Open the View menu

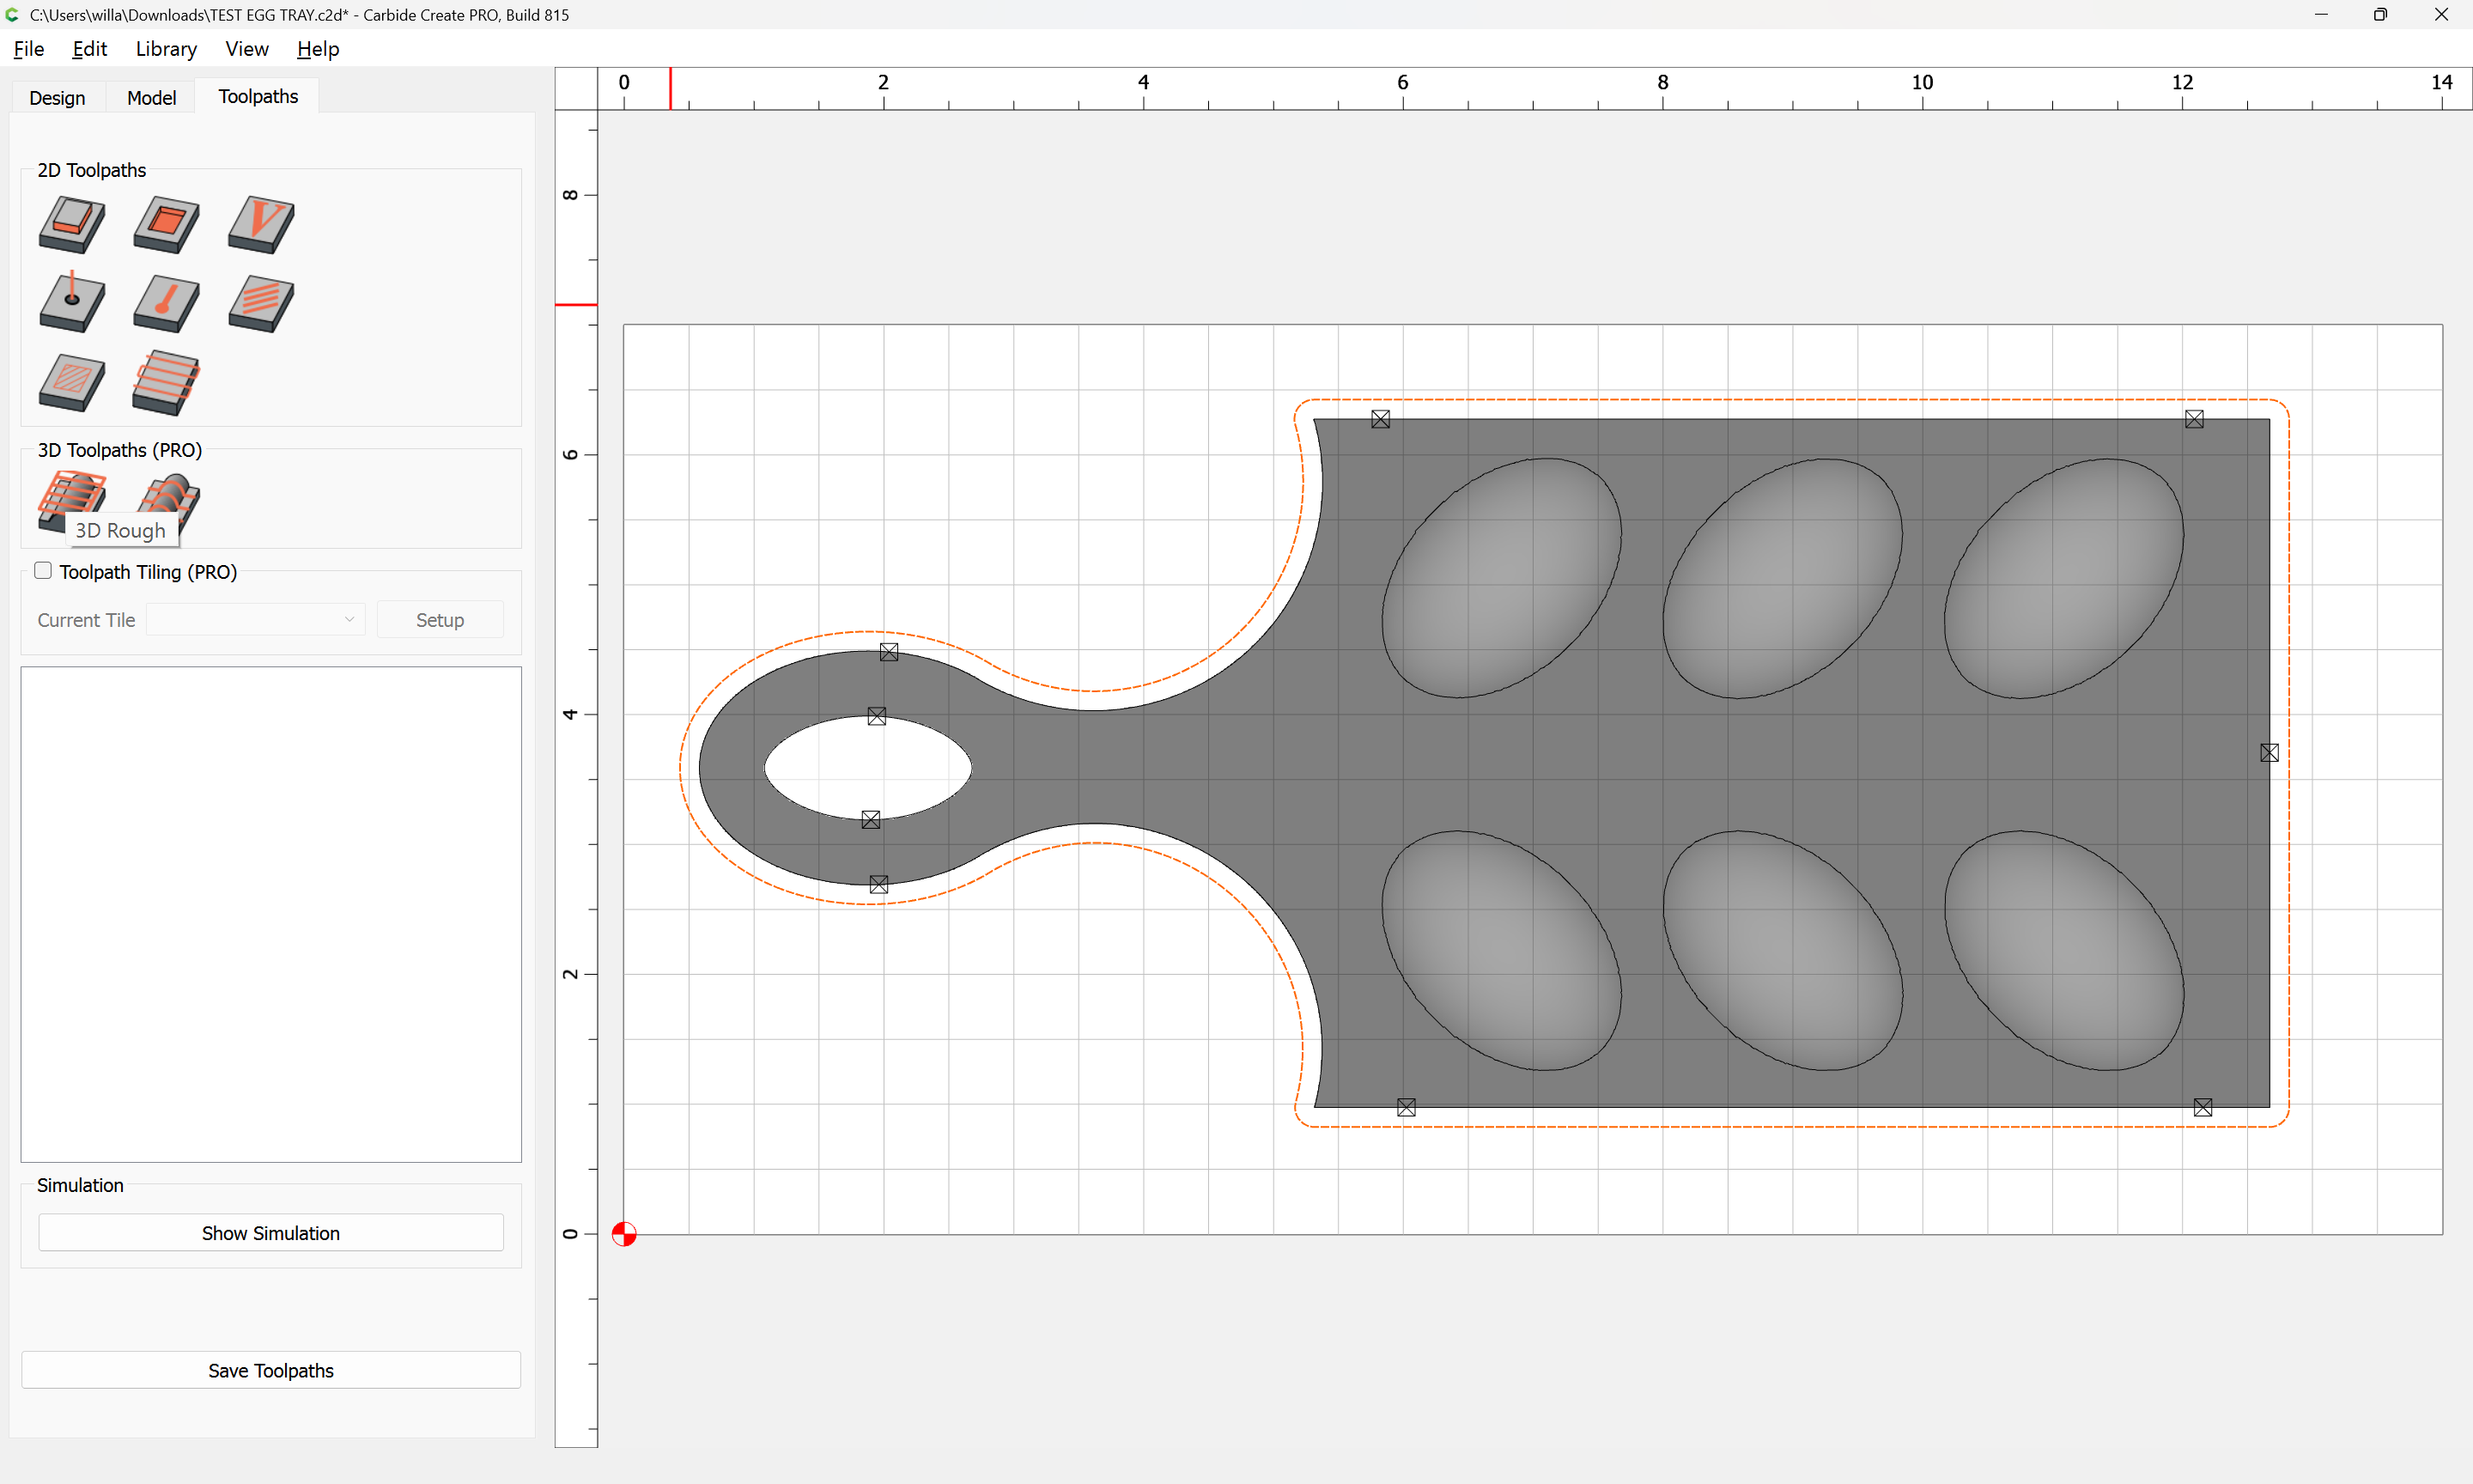point(247,49)
